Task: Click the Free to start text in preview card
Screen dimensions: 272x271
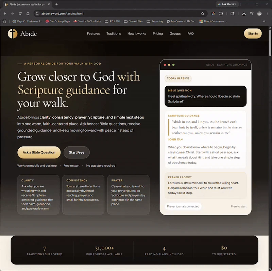Action: pos(239,206)
